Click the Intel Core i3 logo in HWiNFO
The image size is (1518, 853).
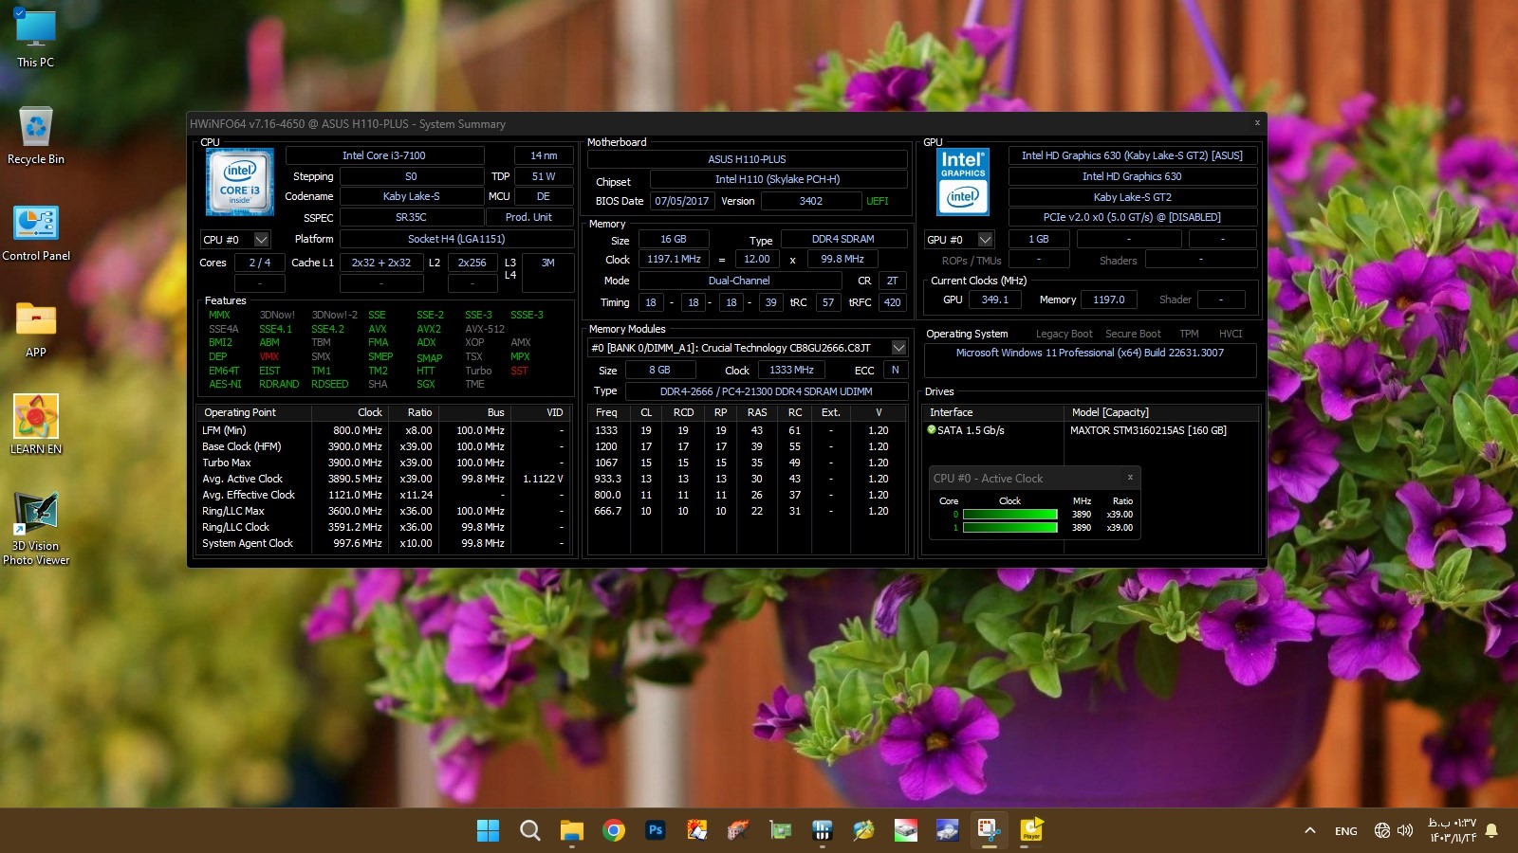(240, 182)
